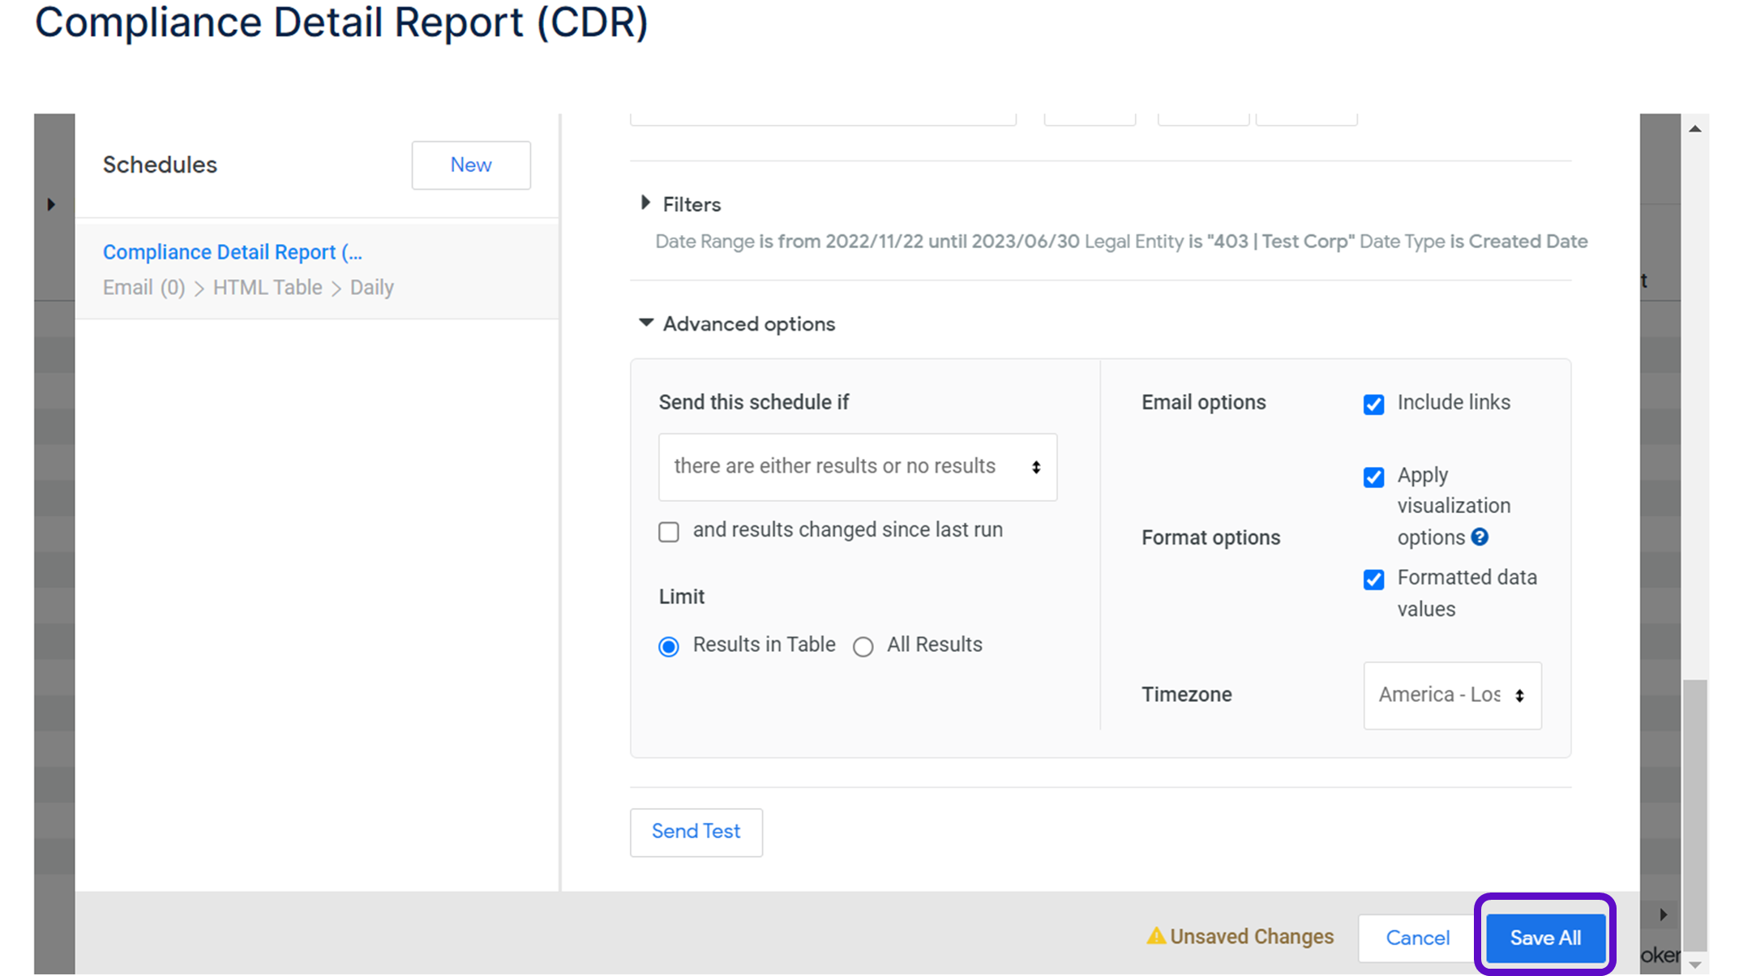Image resolution: width=1739 pixels, height=976 pixels.
Task: Toggle Include links checkbox
Action: 1373,404
